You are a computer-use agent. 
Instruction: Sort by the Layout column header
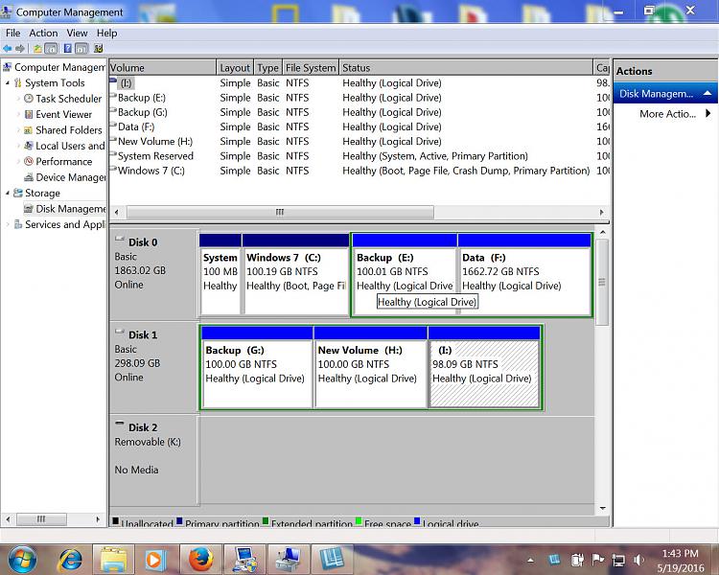234,68
